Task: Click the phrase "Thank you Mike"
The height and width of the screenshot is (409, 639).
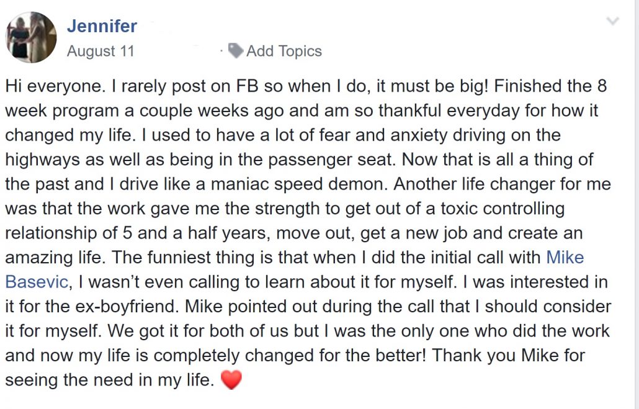Action: point(495,355)
